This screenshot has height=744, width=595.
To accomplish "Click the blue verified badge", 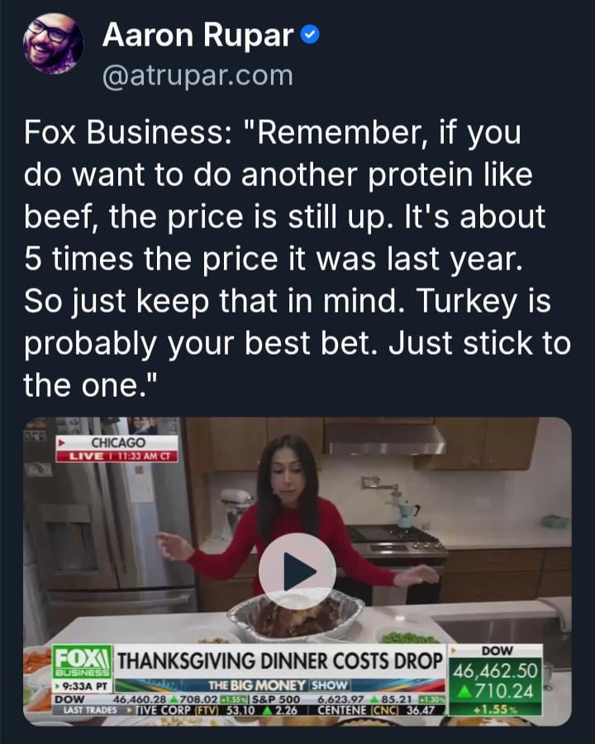I will (x=311, y=35).
